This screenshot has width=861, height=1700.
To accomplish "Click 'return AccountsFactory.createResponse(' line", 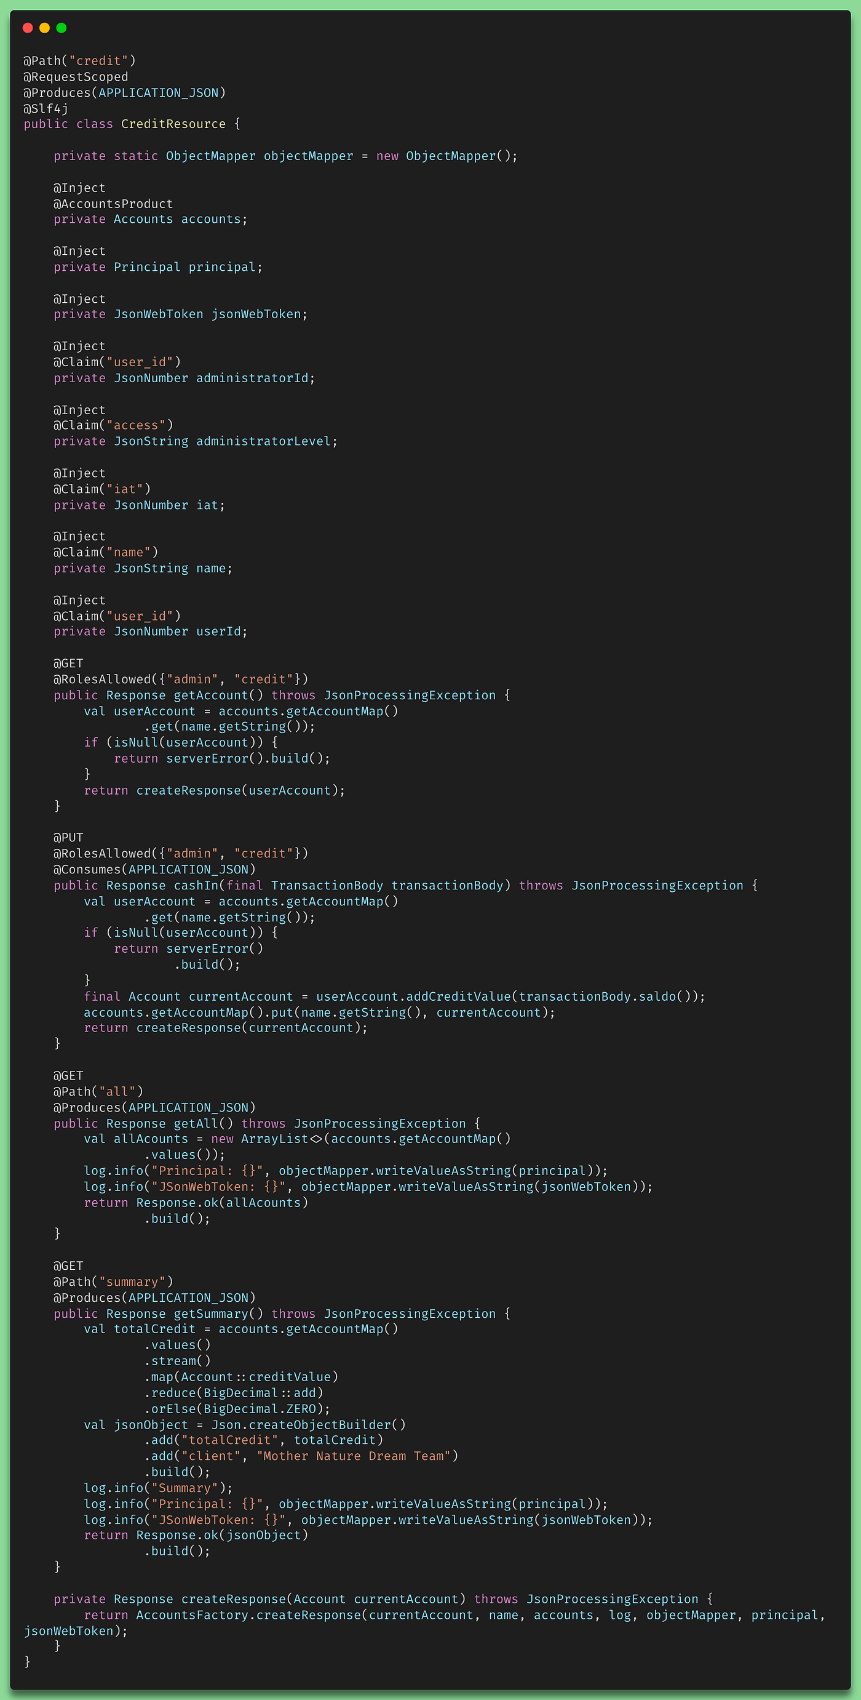I will tap(455, 1615).
